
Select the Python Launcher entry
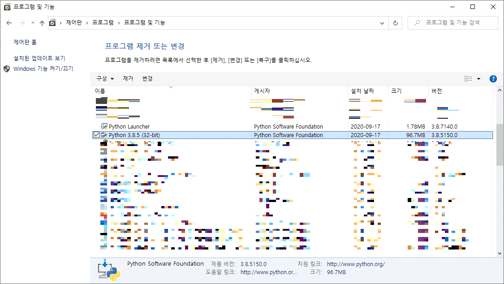point(129,127)
